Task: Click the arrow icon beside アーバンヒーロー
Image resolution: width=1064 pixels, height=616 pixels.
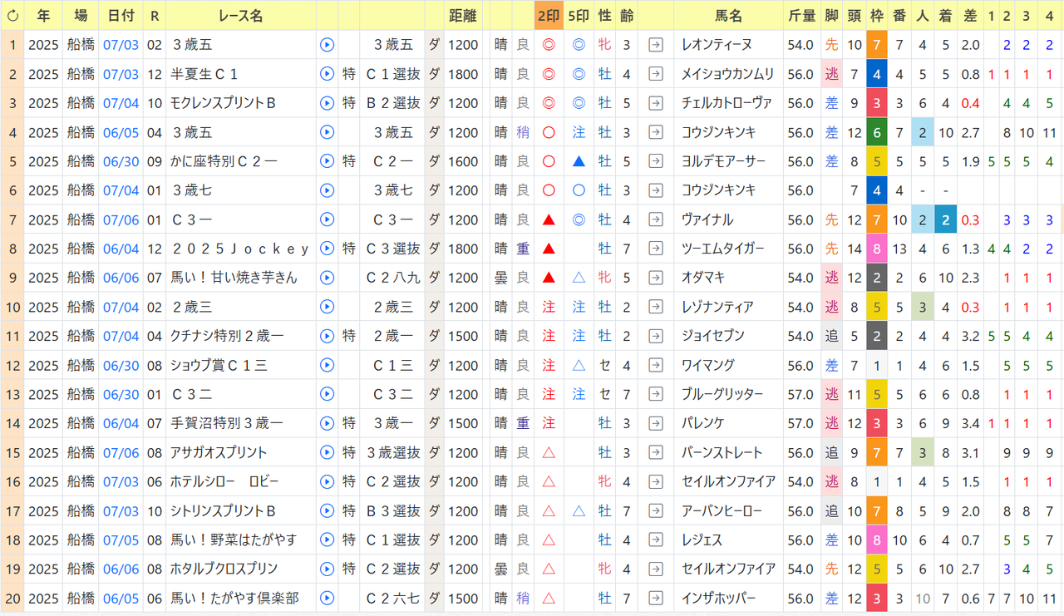Action: [656, 510]
